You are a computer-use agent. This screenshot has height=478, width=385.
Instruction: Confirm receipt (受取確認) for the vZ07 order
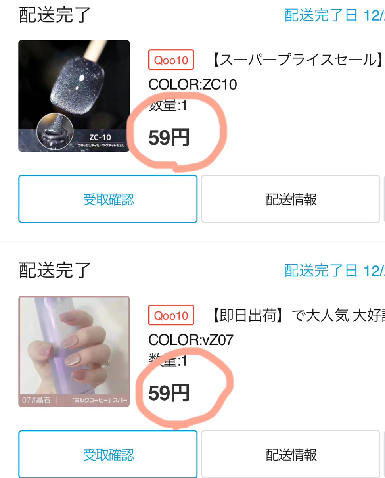pyautogui.click(x=108, y=454)
